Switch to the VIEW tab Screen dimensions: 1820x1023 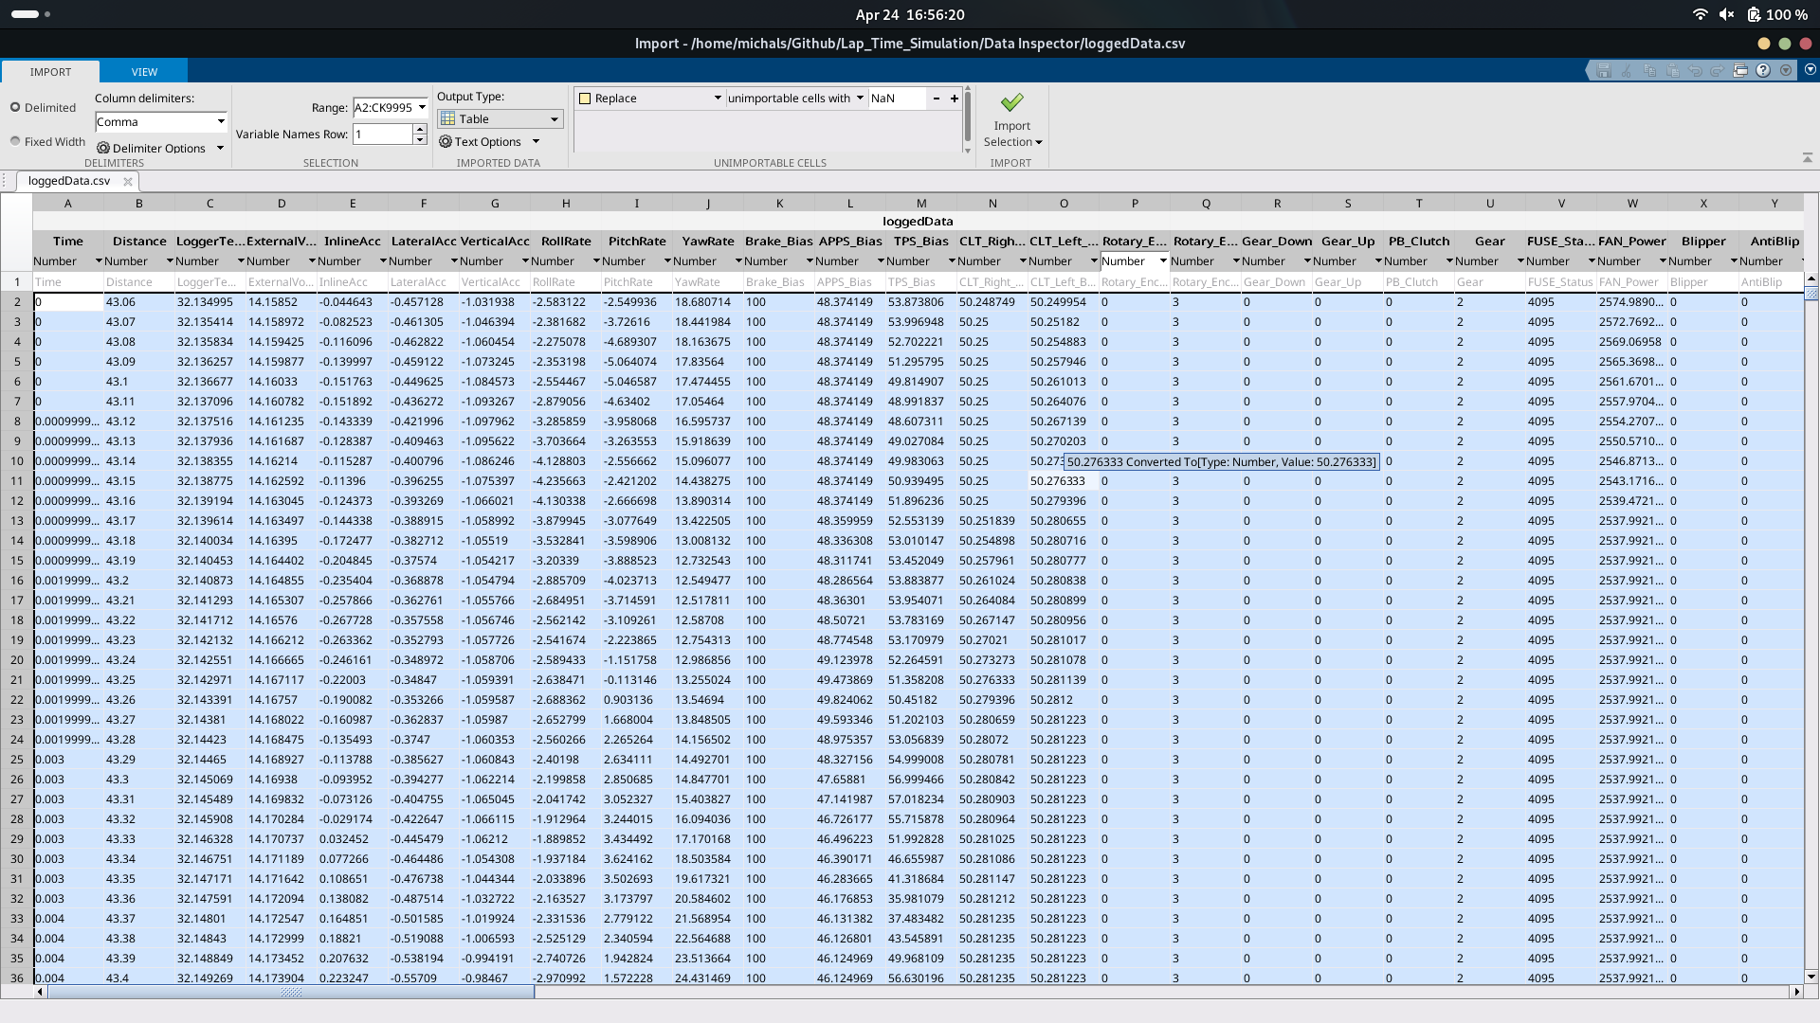(x=144, y=72)
